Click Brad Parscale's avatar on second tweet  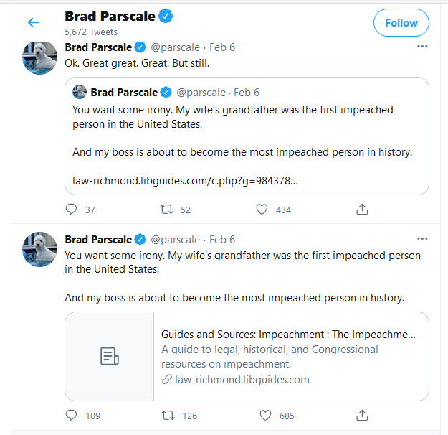point(40,249)
